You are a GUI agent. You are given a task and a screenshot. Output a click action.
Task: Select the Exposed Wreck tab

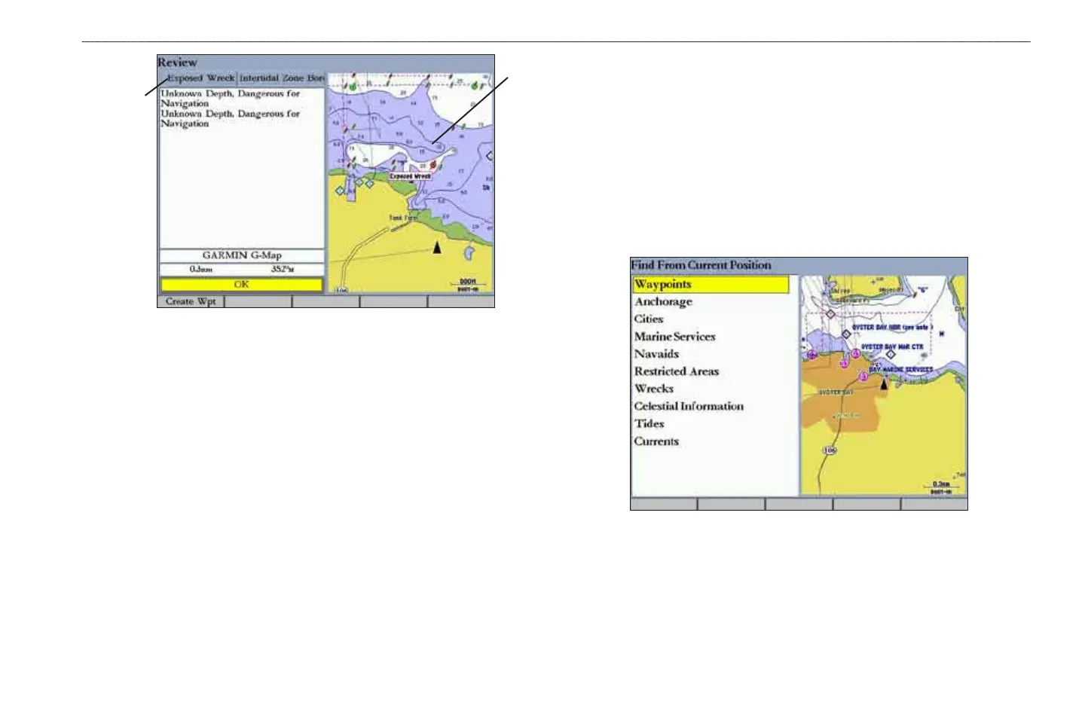pos(200,78)
